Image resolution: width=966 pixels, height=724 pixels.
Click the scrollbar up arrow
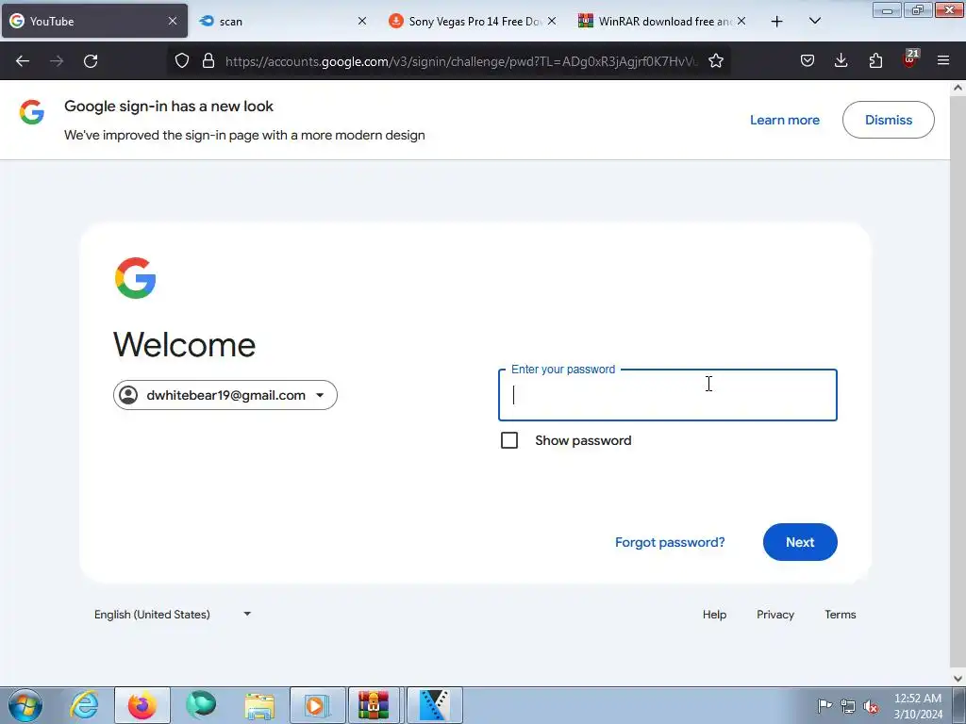[958, 88]
